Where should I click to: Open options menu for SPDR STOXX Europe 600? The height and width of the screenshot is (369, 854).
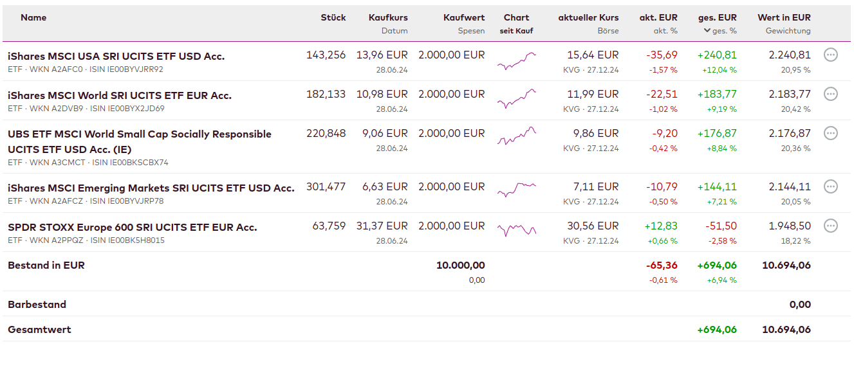831,226
